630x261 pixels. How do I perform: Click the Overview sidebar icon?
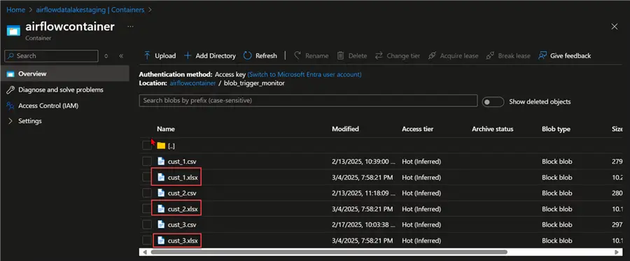tap(10, 74)
